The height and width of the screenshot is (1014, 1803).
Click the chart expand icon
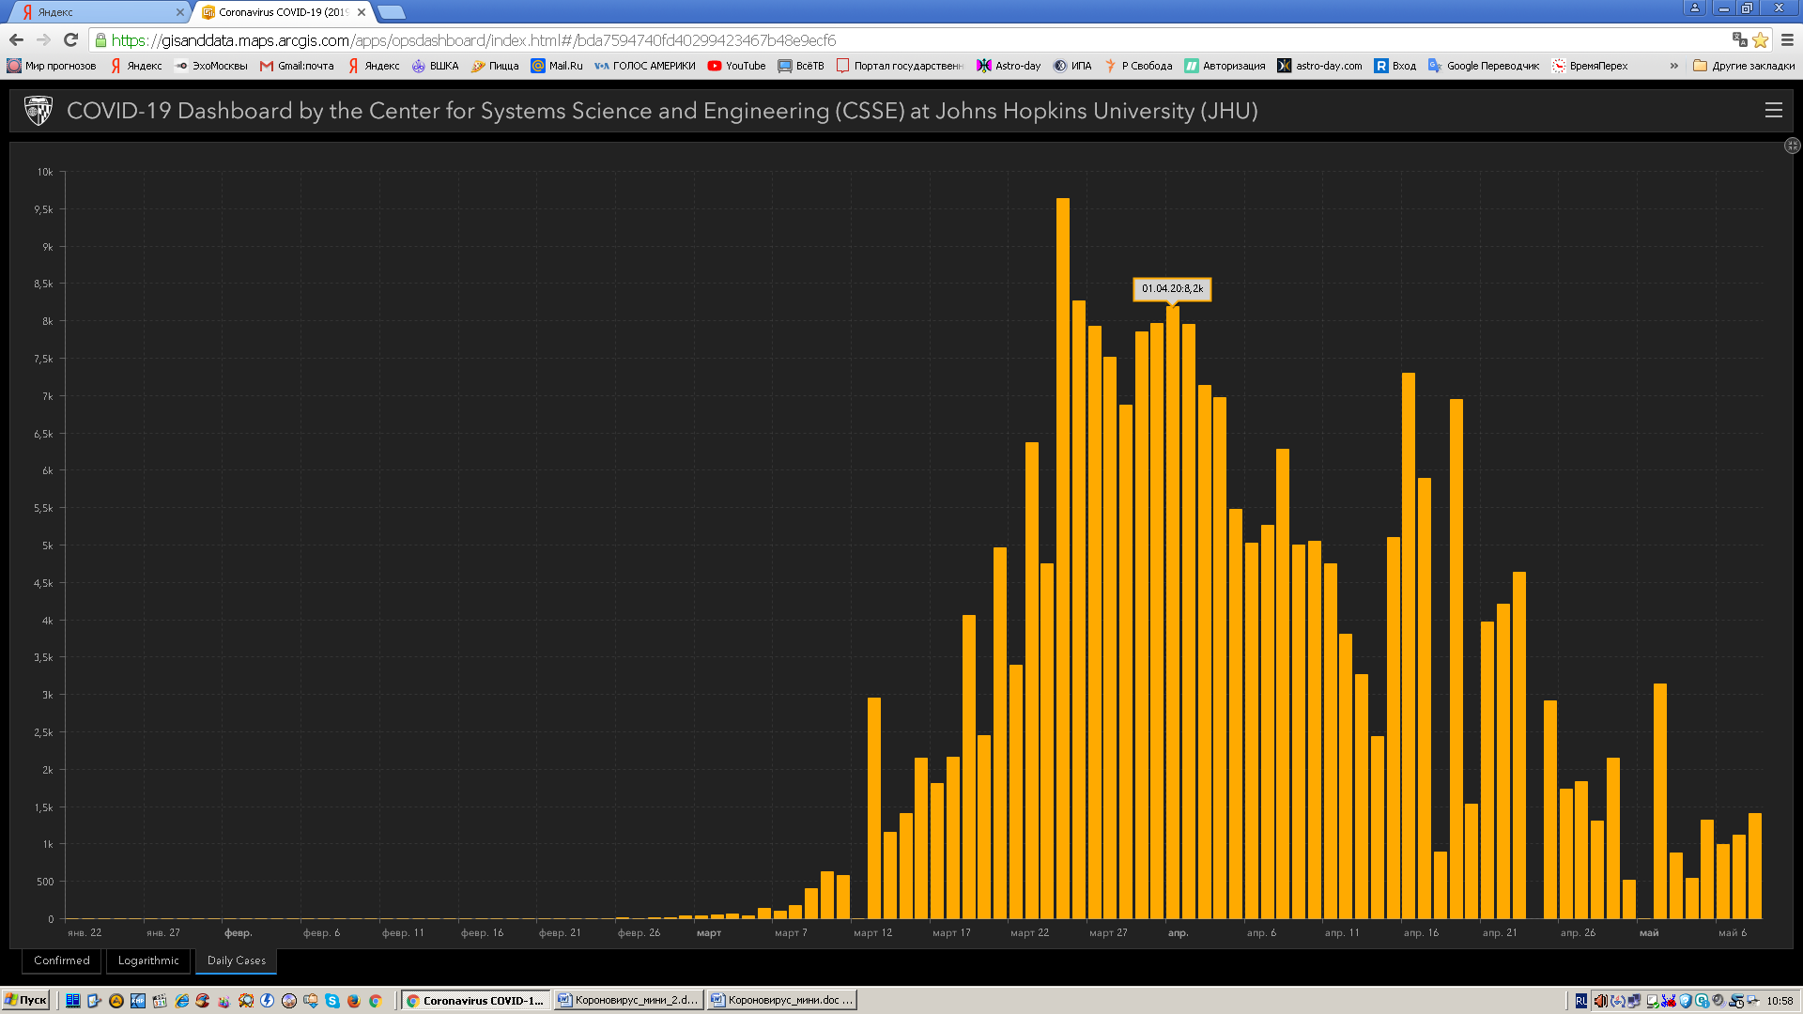(1792, 146)
